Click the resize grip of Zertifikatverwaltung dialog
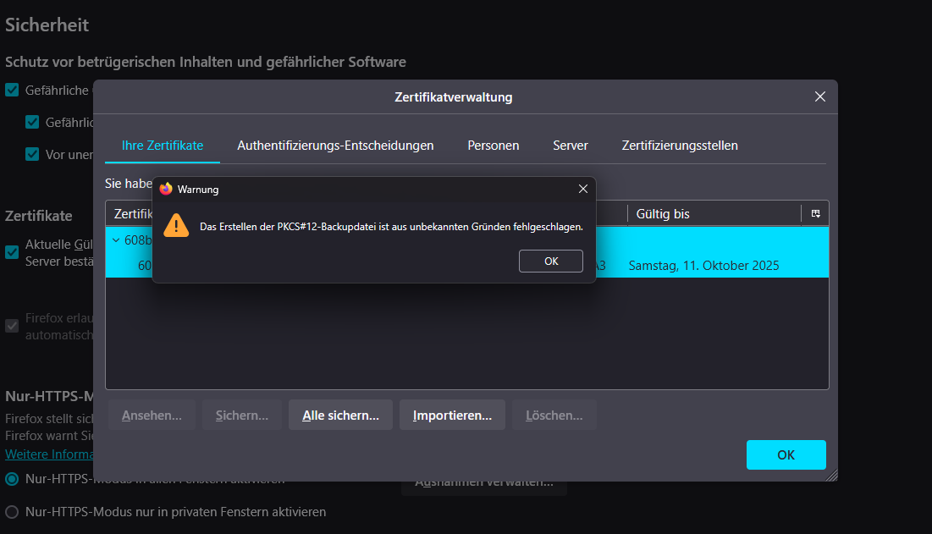The height and width of the screenshot is (534, 932). pos(831,475)
